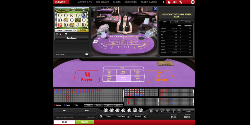Switch to the Limits tab

click(176, 22)
